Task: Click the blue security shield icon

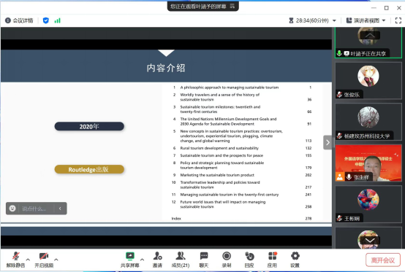Action: pyautogui.click(x=46, y=20)
